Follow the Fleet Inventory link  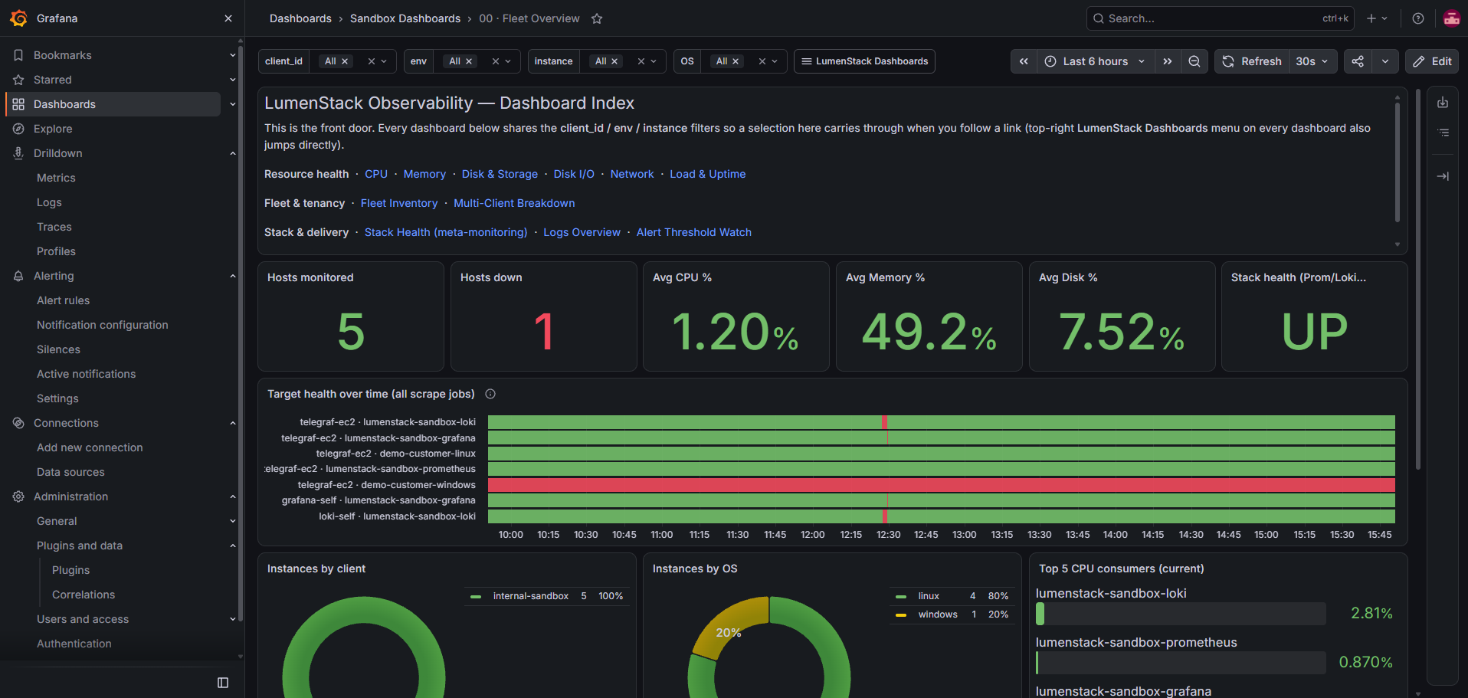pyautogui.click(x=399, y=203)
